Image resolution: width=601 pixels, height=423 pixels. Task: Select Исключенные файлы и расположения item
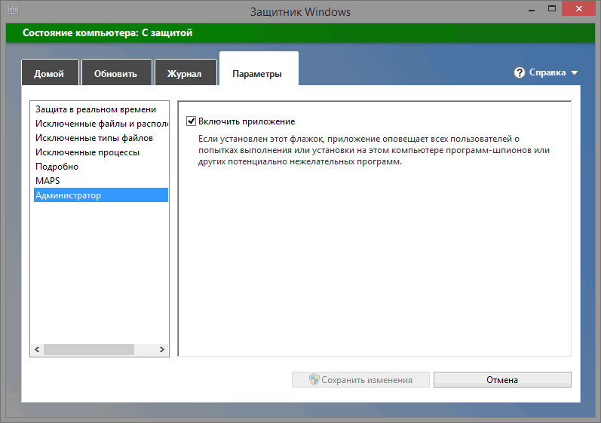[x=101, y=124]
